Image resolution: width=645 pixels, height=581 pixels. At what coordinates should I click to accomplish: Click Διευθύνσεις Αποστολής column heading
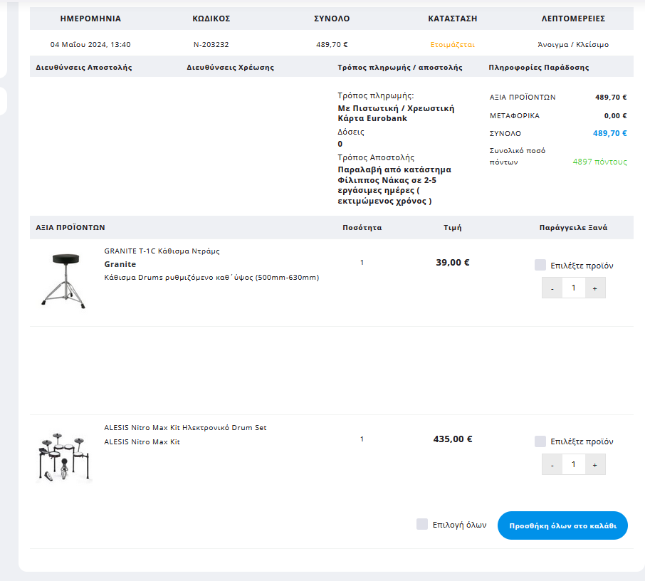(84, 67)
